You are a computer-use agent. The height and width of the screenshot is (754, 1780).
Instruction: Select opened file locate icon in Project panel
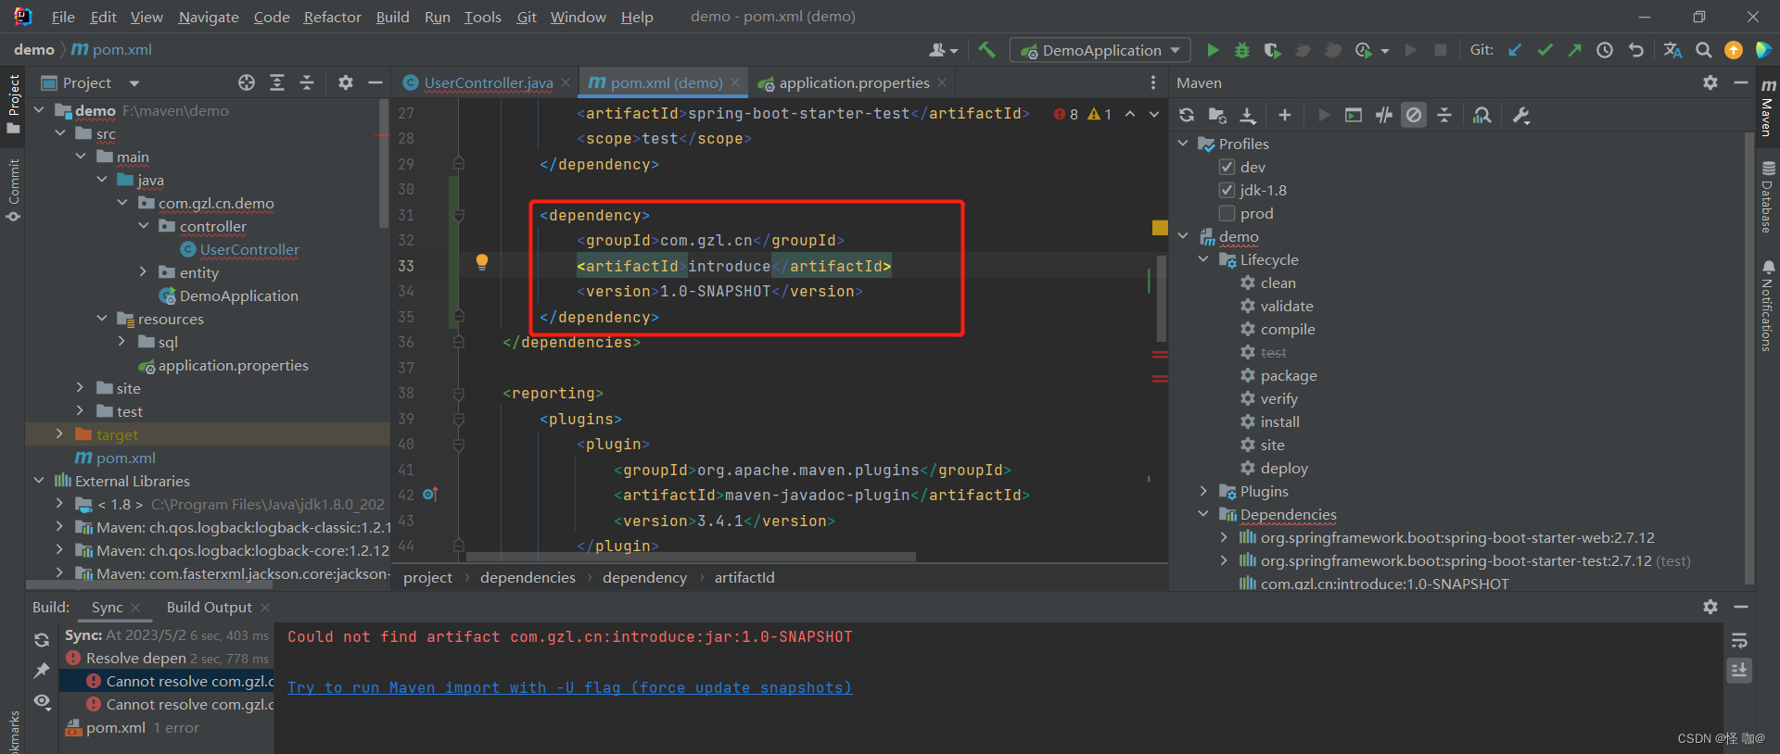click(x=247, y=82)
